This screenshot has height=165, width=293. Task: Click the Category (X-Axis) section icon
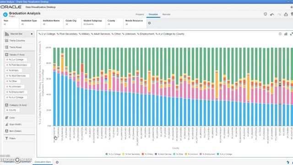(7, 105)
